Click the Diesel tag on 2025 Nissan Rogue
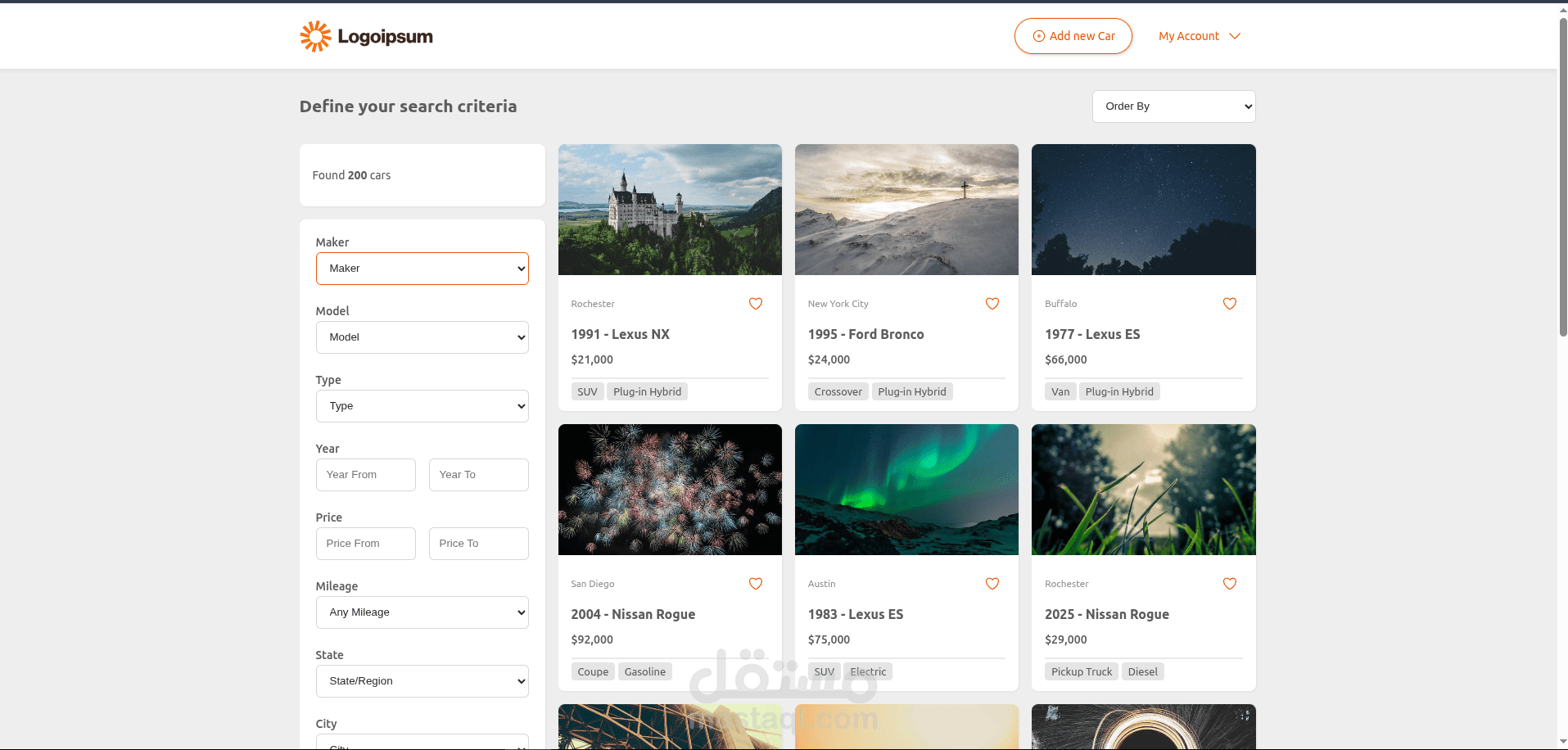The width and height of the screenshot is (1568, 750). (1143, 671)
